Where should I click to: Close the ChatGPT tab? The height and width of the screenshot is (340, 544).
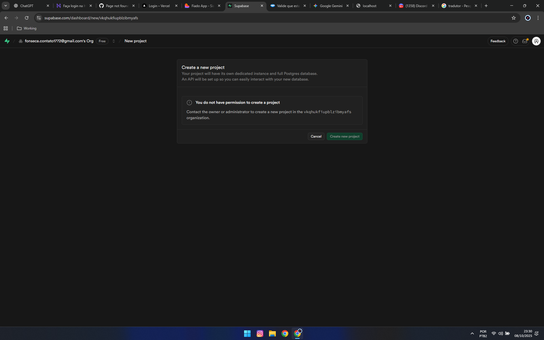(x=48, y=6)
